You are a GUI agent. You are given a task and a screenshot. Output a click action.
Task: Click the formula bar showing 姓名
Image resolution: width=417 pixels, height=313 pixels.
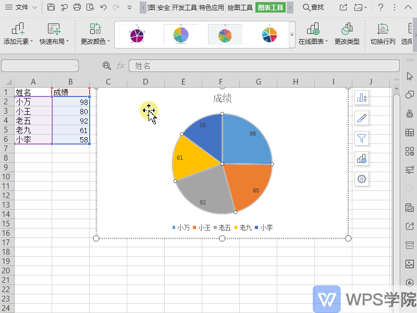tap(264, 66)
